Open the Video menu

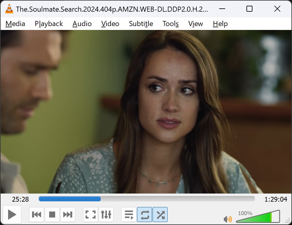[x=110, y=24]
